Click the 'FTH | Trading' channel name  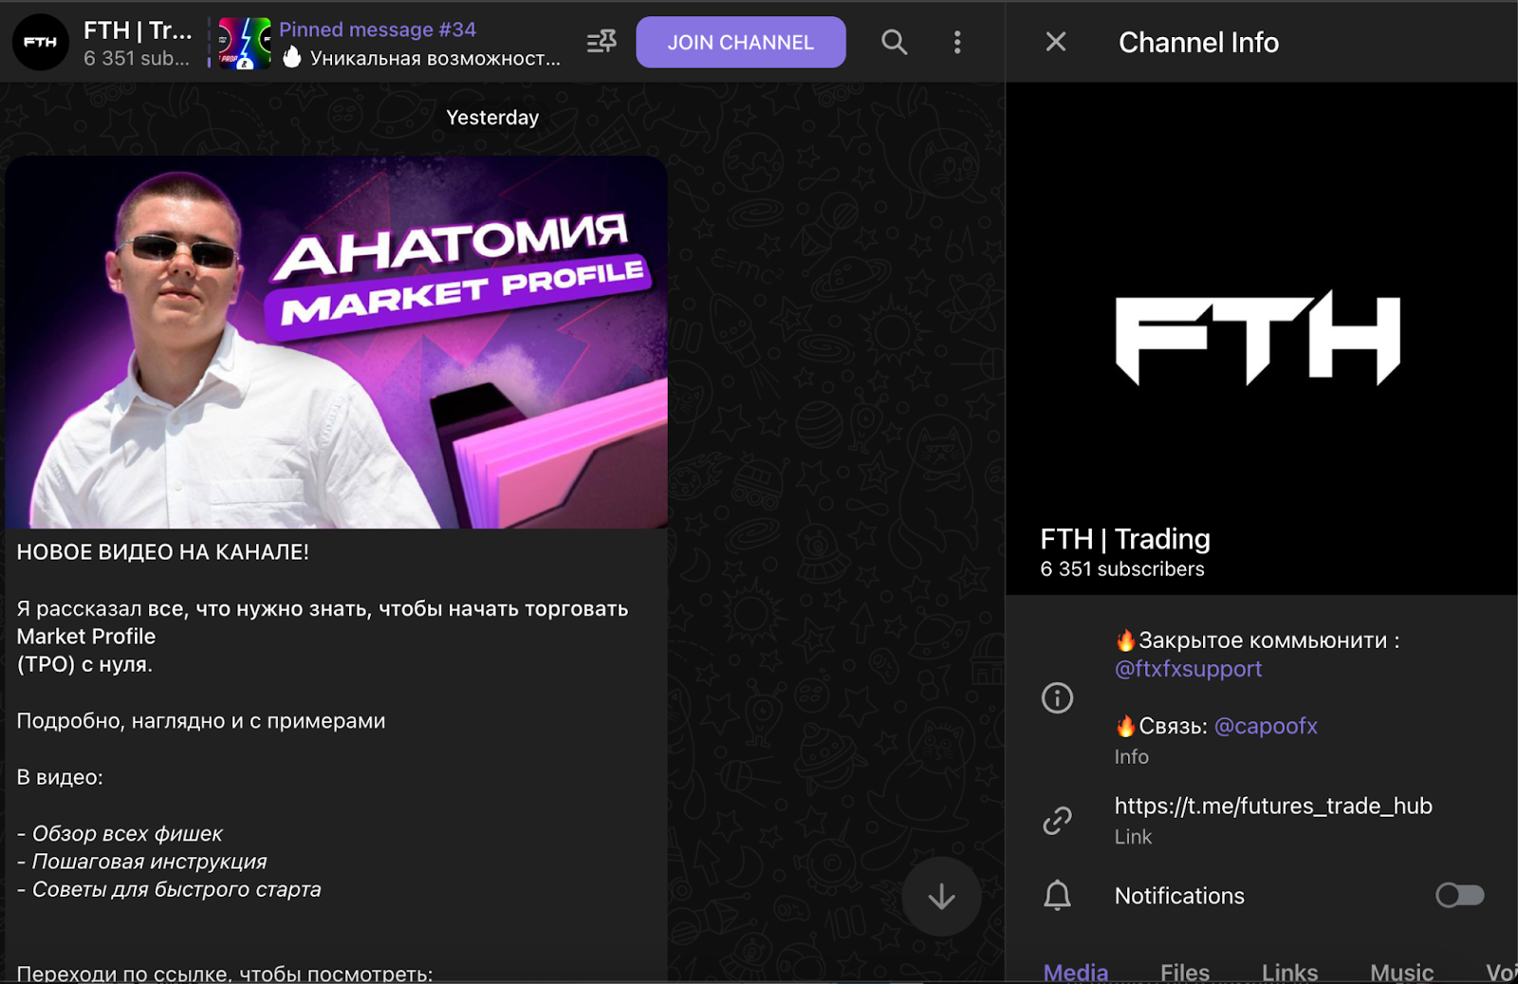(x=1125, y=539)
